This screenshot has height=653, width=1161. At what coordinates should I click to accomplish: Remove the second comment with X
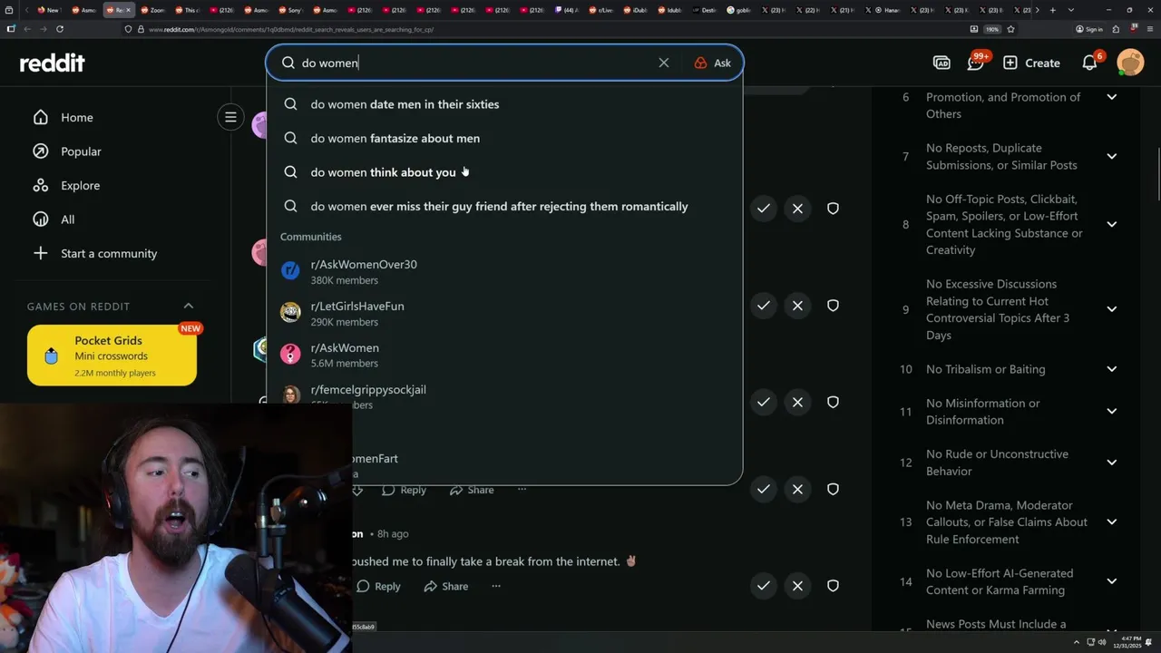point(797,306)
